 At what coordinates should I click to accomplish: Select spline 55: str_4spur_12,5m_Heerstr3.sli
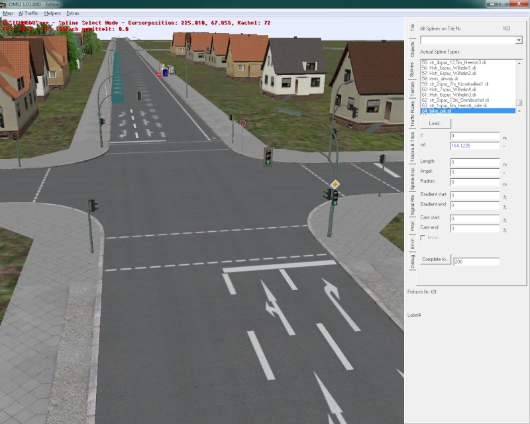point(468,62)
